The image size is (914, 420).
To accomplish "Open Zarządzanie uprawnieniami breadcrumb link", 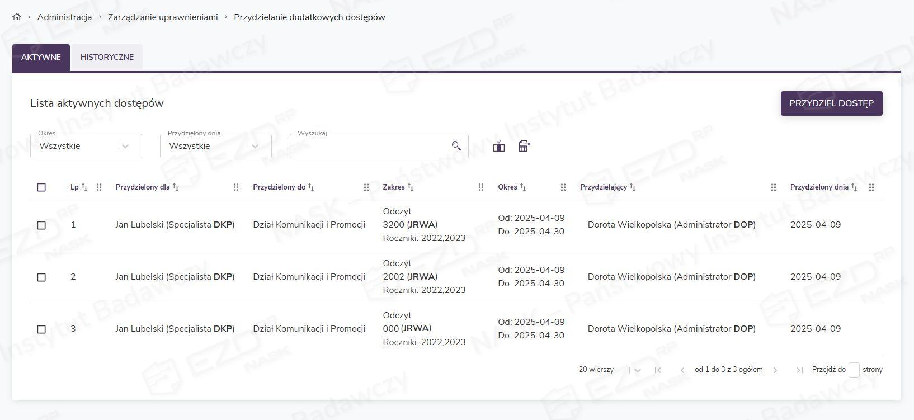I will pyautogui.click(x=163, y=17).
